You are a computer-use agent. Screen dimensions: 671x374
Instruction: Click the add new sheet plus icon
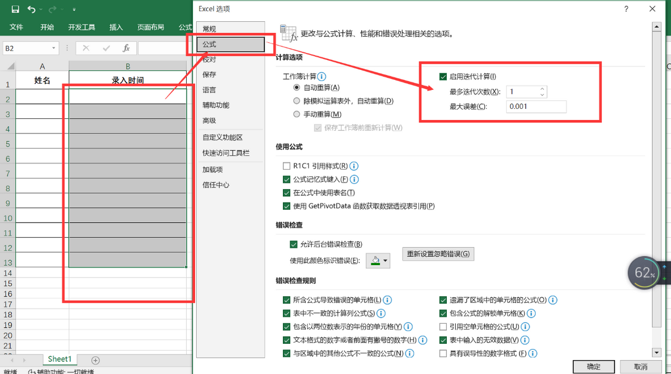(x=95, y=360)
